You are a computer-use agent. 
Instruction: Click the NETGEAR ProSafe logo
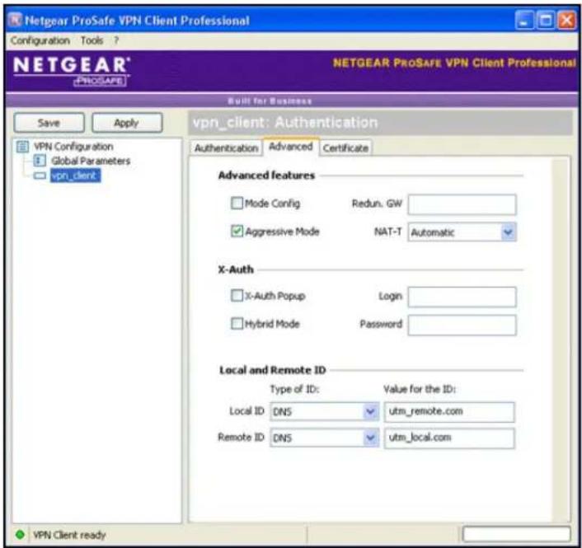point(72,71)
